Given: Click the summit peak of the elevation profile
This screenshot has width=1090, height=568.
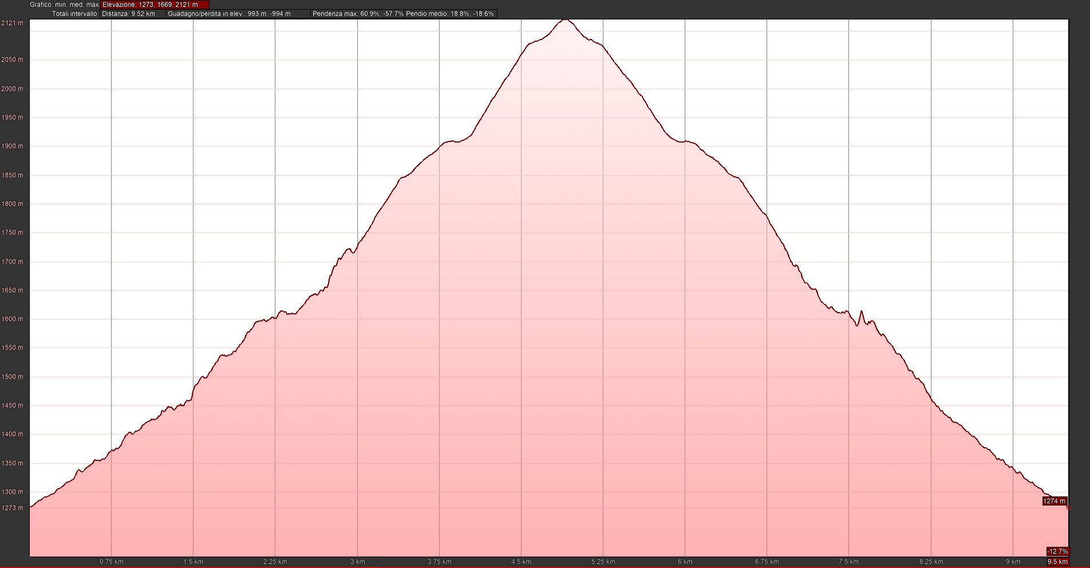Looking at the screenshot, I should click(566, 19).
